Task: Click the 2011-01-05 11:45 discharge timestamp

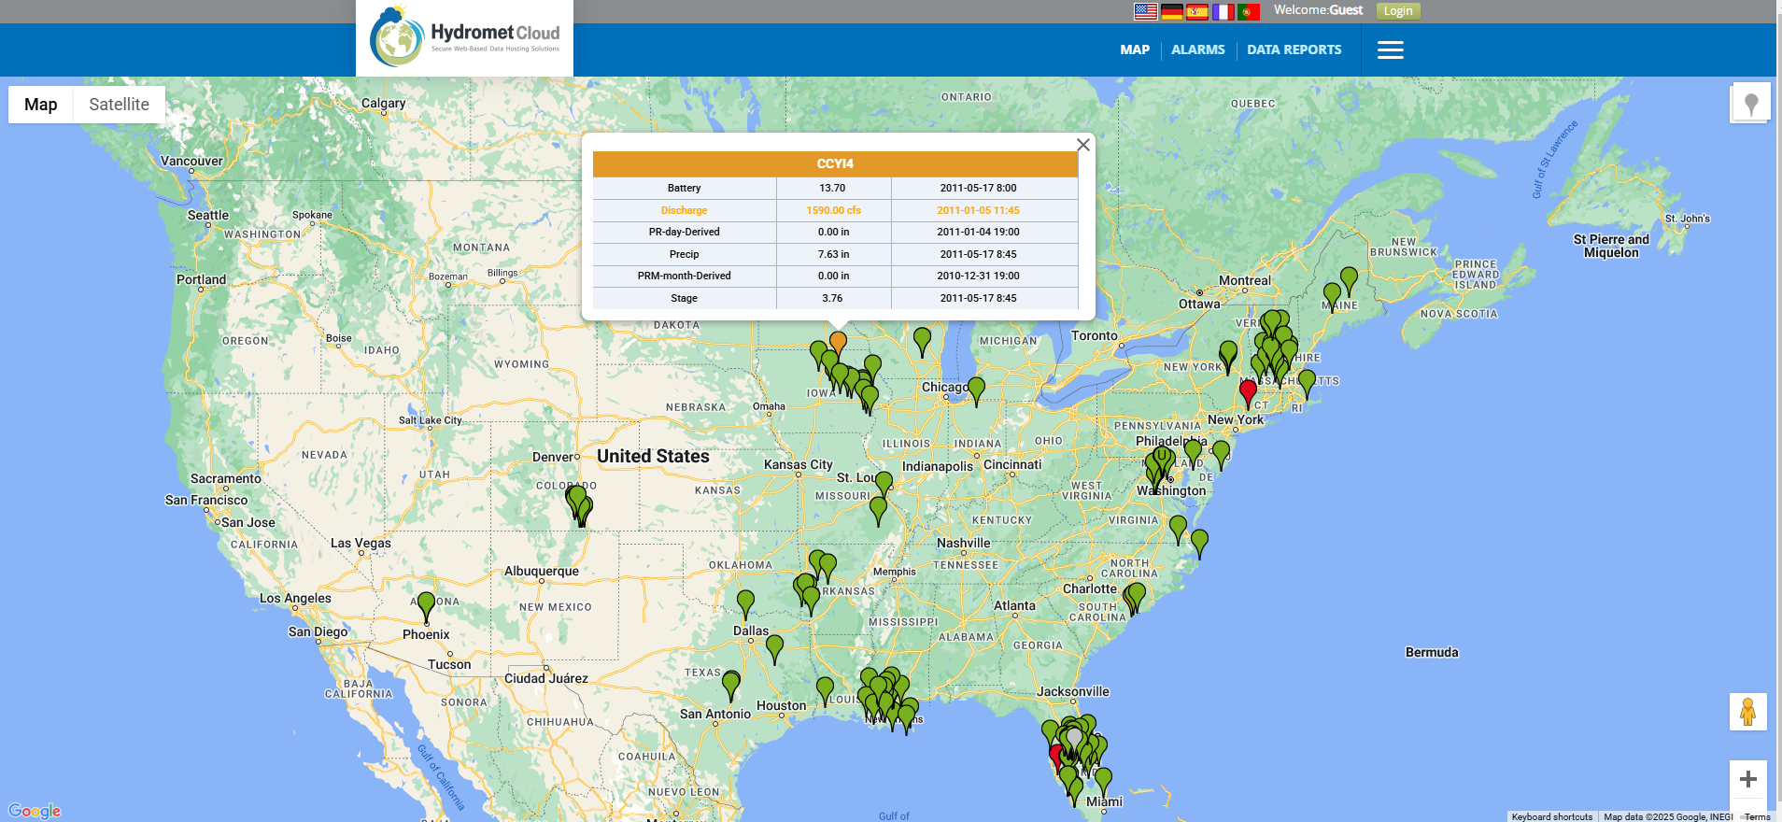Action: click(x=978, y=210)
